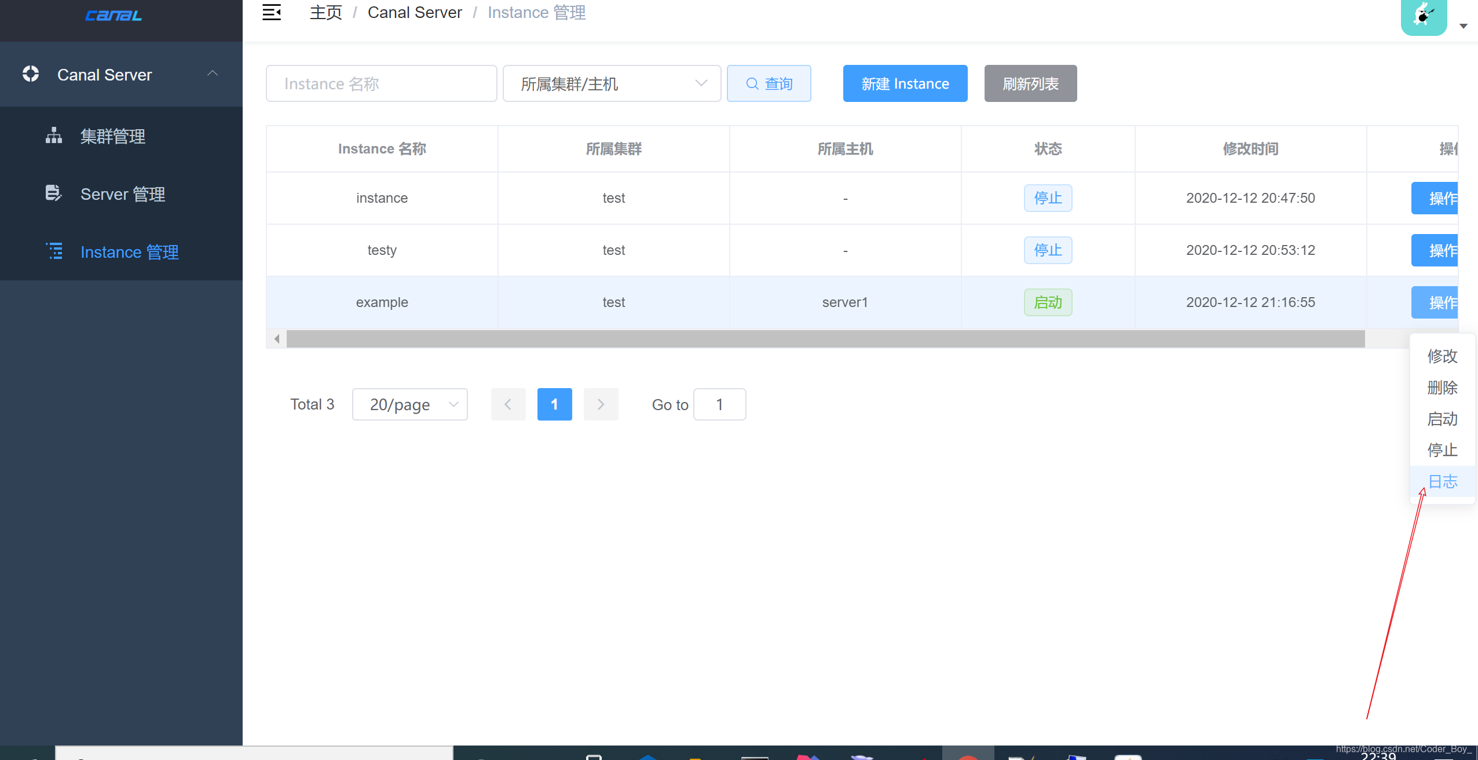Click the 'example' instance name cell
Image resolution: width=1478 pixels, height=760 pixels.
382,302
